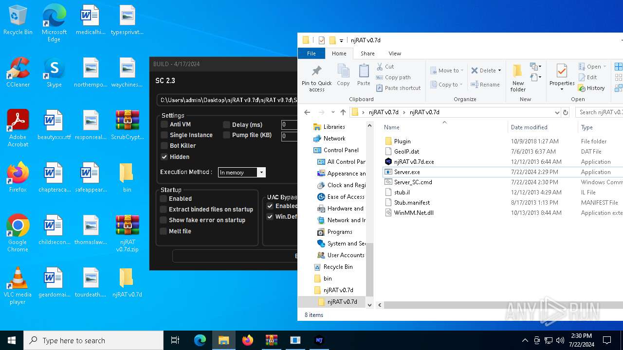
Task: Refresh the njRAT v0.7d folder view
Action: pos(566,112)
